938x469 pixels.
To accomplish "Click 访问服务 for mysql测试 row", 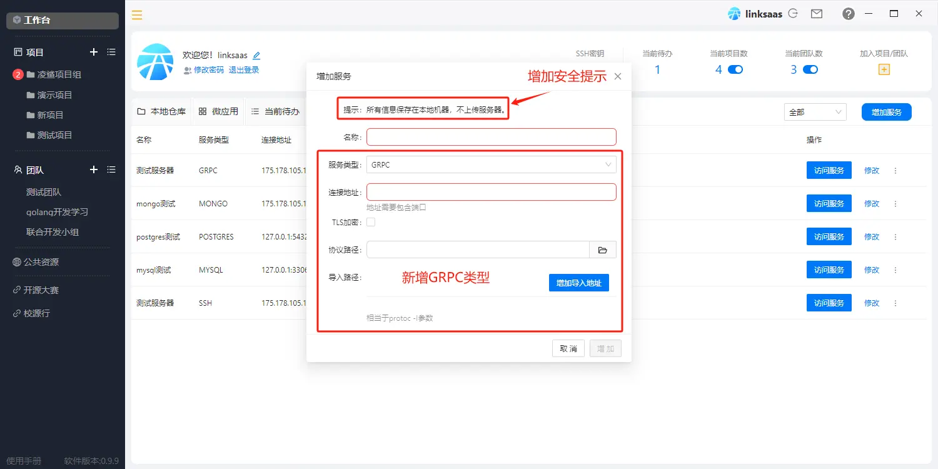I will (x=829, y=270).
